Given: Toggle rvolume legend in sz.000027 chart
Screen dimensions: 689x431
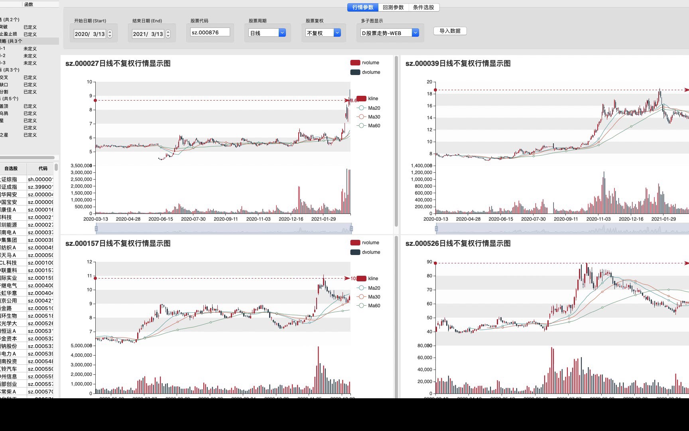Looking at the screenshot, I should [x=364, y=63].
